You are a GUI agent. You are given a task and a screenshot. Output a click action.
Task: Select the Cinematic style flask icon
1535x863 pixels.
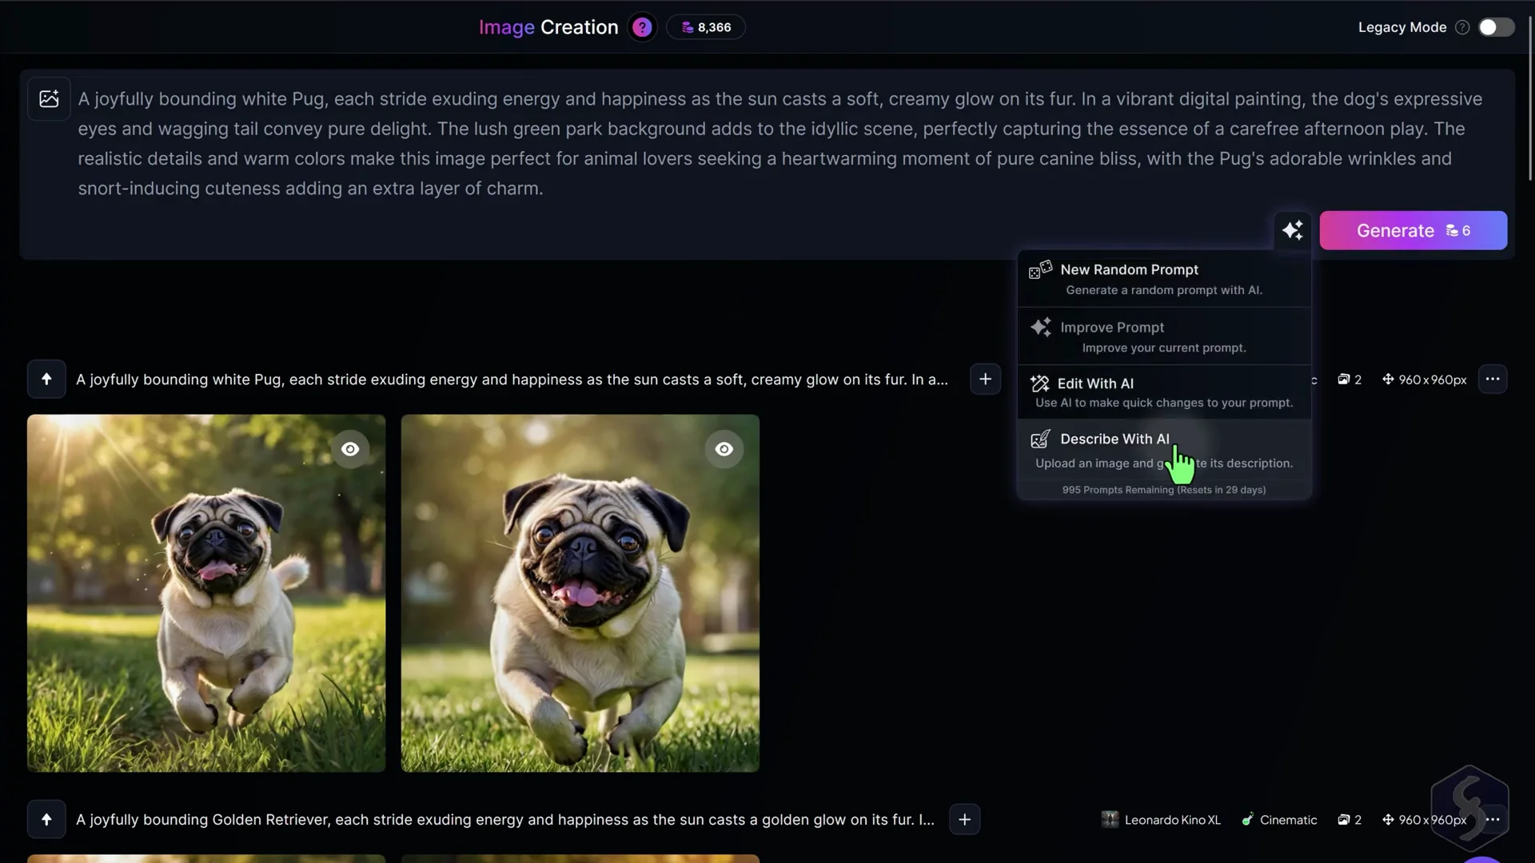pos(1248,819)
